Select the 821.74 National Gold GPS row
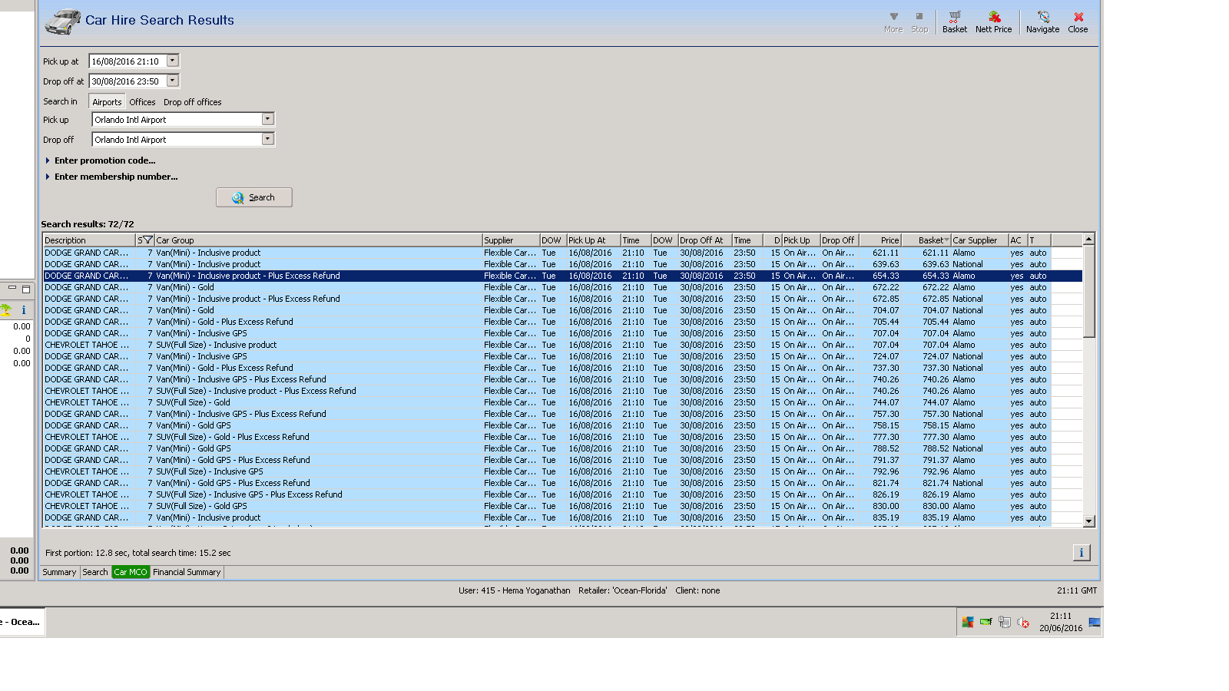The width and height of the screenshot is (1229, 691). 562,483
